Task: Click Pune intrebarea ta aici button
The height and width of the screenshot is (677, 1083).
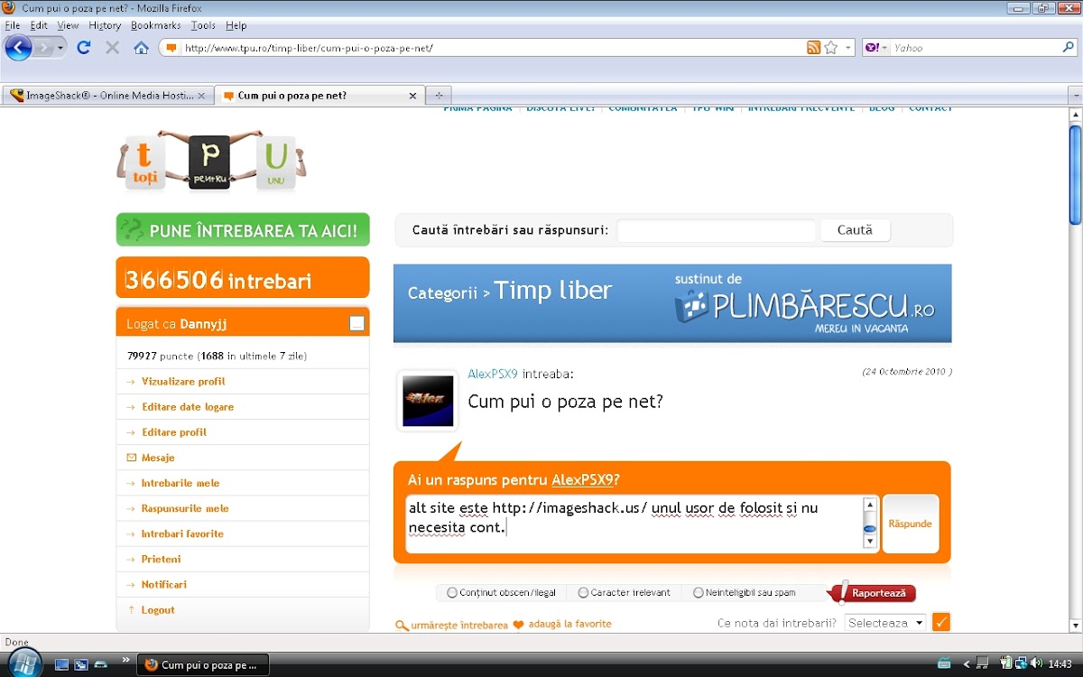Action: point(243,230)
